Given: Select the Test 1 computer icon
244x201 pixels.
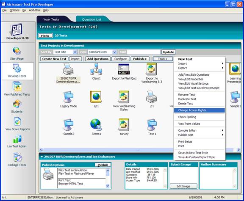Looking at the screenshot, I should (152, 125).
